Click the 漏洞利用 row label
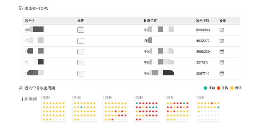Image resolution: width=256 pixels, height=128 pixels. (31, 99)
